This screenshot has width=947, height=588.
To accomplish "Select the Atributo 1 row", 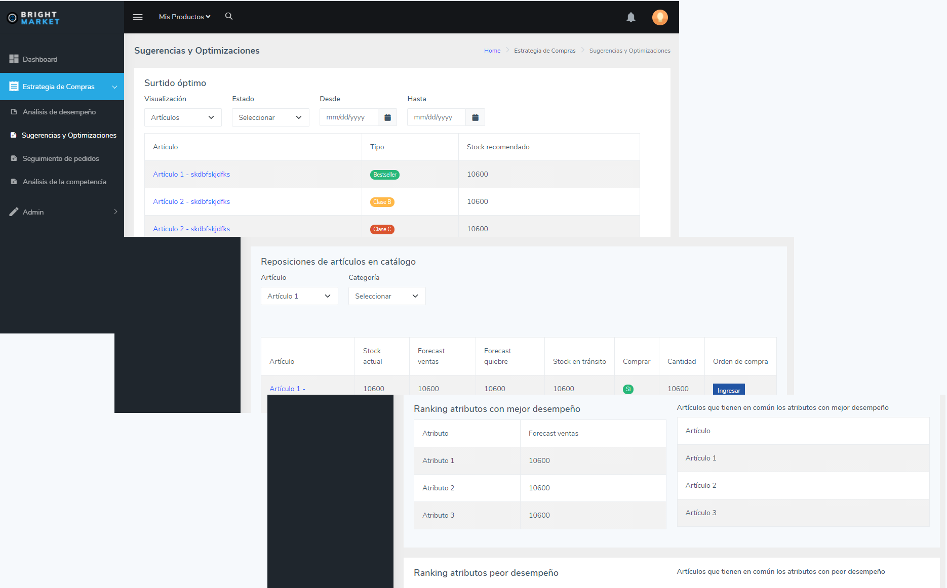I will pos(540,460).
